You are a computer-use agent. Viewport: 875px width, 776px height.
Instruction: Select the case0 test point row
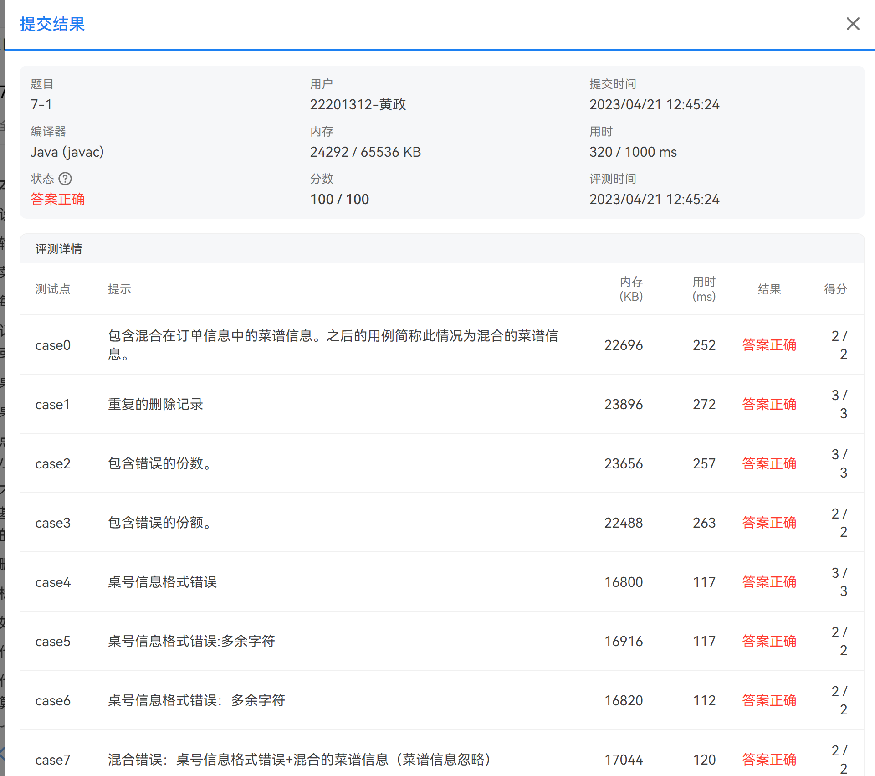pos(53,345)
